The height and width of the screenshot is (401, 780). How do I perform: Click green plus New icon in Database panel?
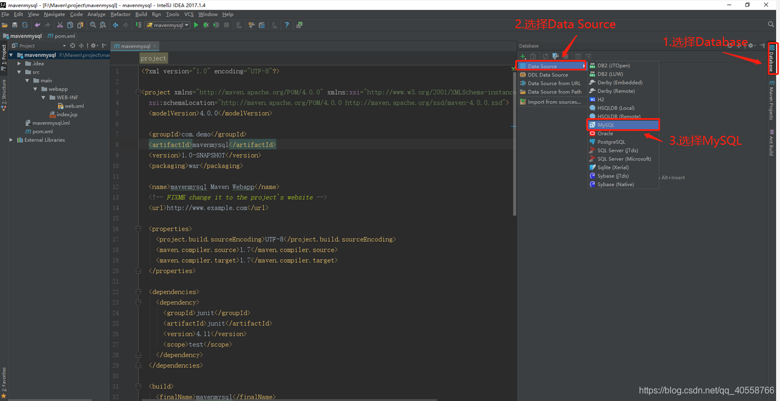click(x=522, y=56)
